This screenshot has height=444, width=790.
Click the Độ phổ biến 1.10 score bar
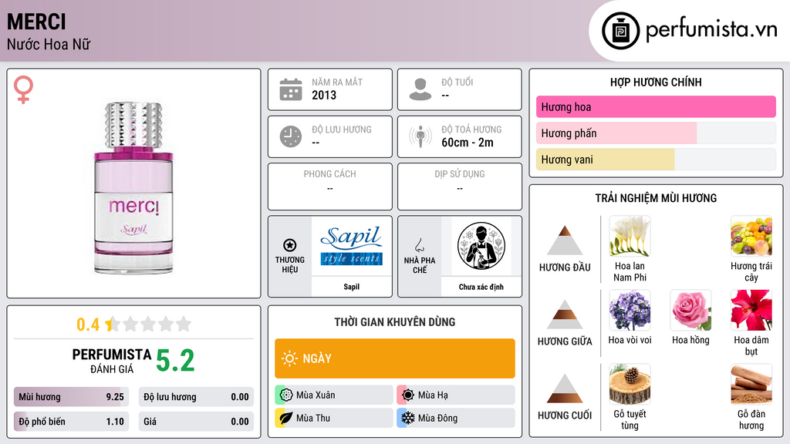[x=71, y=422]
